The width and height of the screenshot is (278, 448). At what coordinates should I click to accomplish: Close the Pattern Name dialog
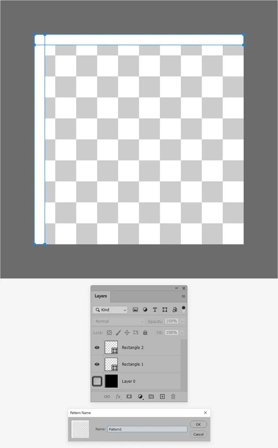point(205,413)
